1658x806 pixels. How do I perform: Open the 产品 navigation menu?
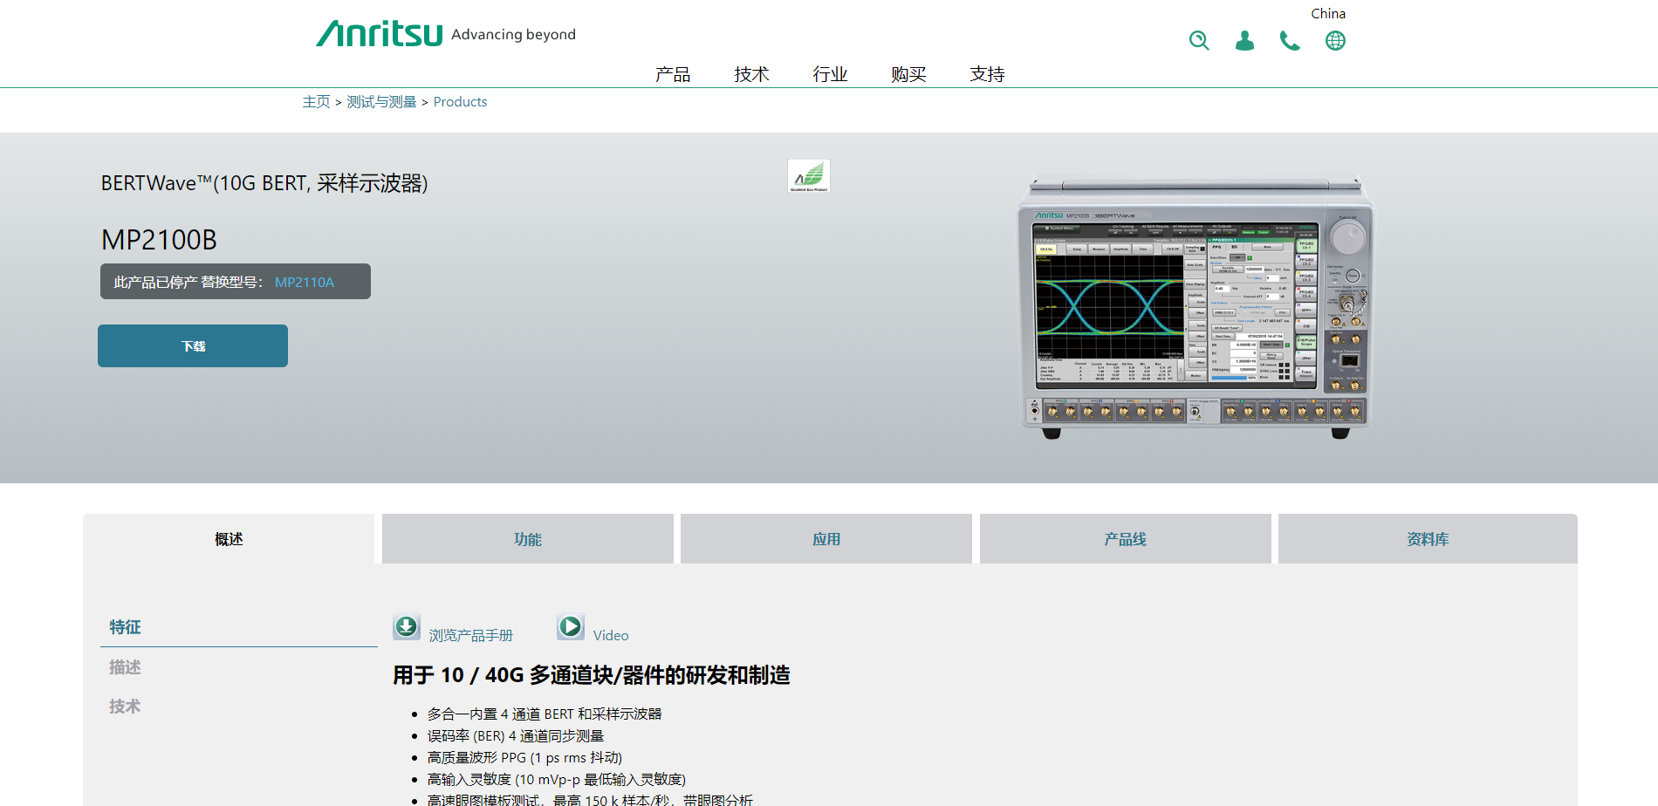(x=673, y=74)
